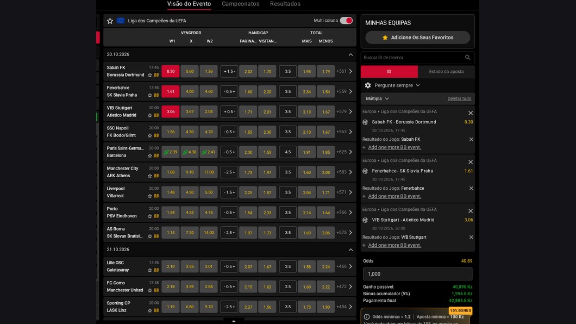Click Deletar tudo link
576x324 pixels.
(459, 98)
